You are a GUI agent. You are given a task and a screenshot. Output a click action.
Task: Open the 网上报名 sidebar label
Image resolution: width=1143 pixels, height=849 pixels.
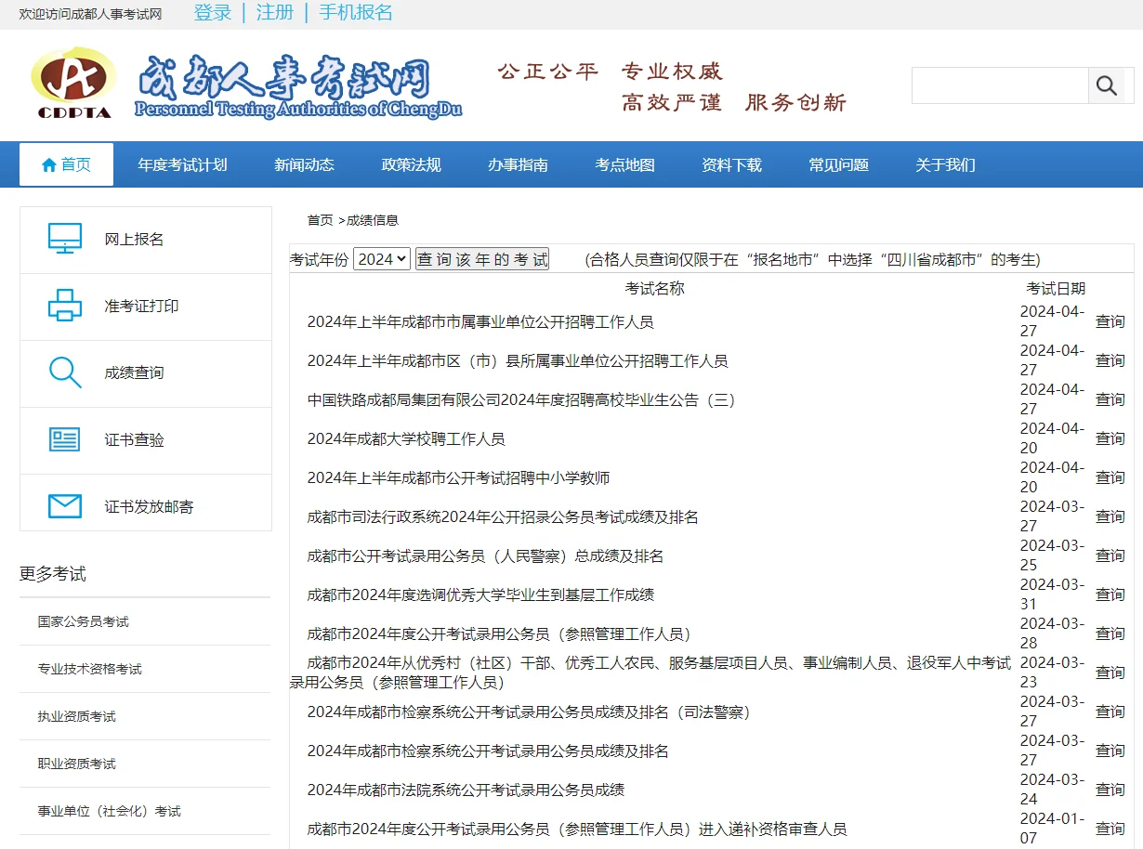click(134, 239)
